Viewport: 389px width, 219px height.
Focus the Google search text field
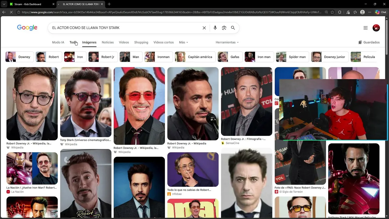point(125,28)
